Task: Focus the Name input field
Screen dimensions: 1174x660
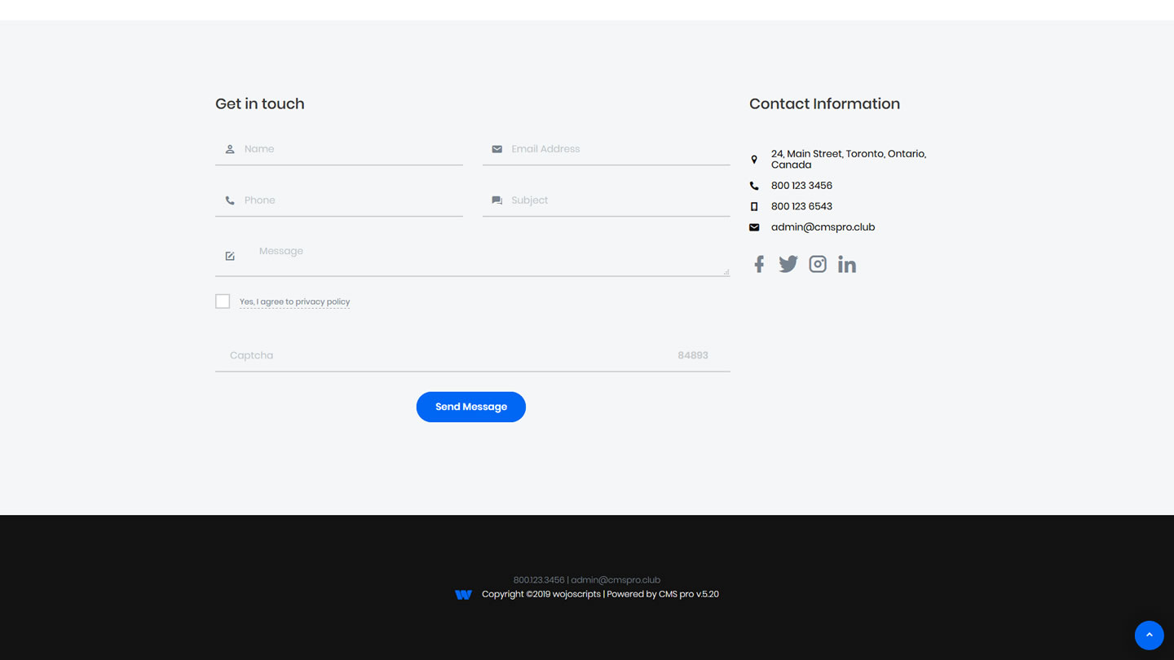Action: coord(351,149)
